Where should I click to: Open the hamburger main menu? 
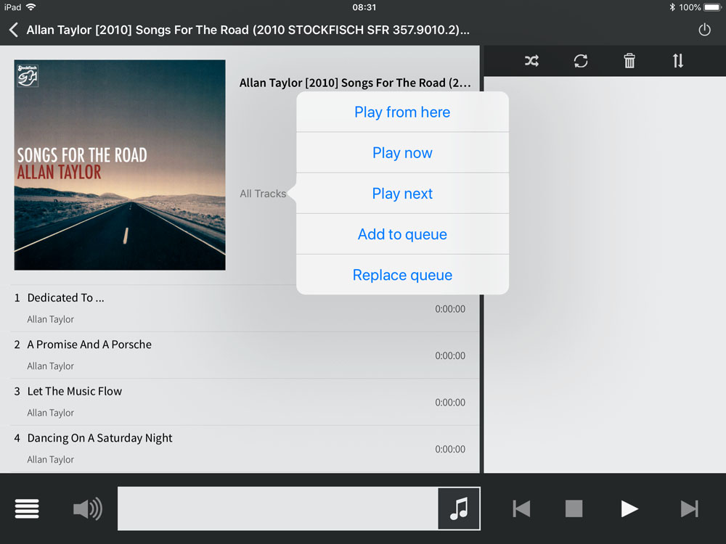[x=27, y=508]
